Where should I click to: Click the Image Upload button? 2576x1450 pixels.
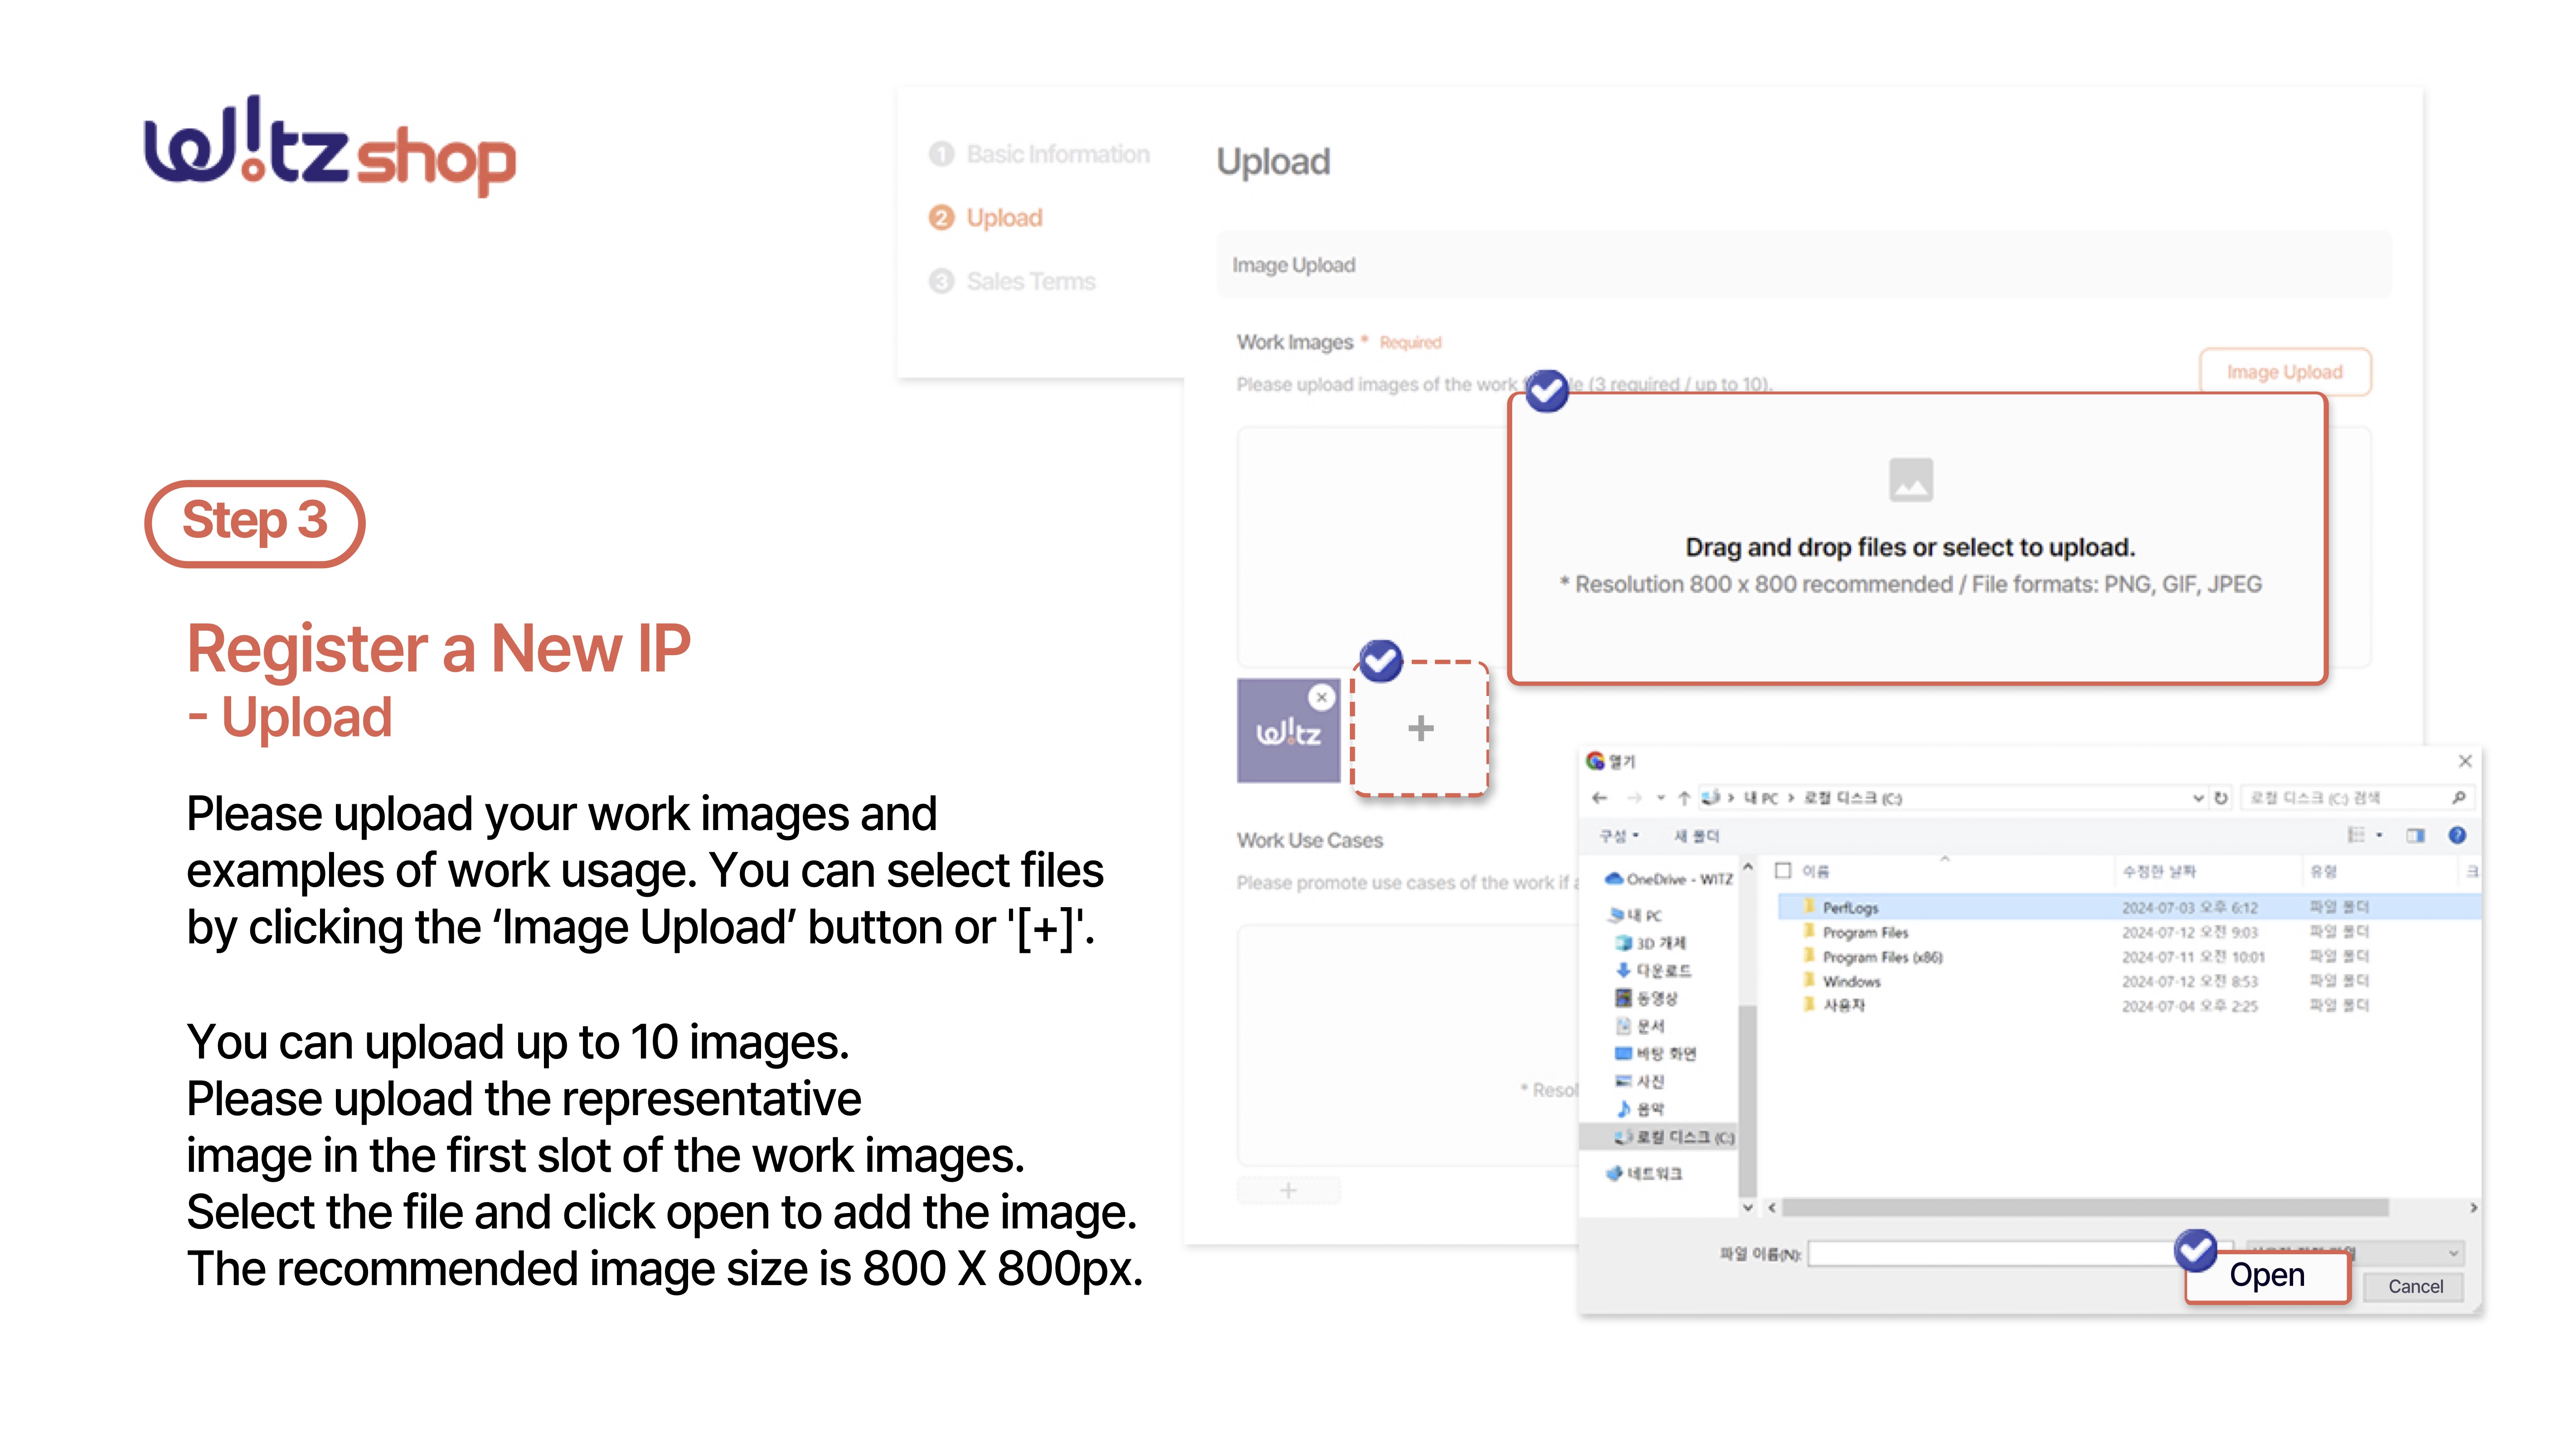(2285, 372)
